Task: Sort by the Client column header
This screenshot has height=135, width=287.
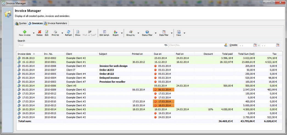Action: point(81,54)
